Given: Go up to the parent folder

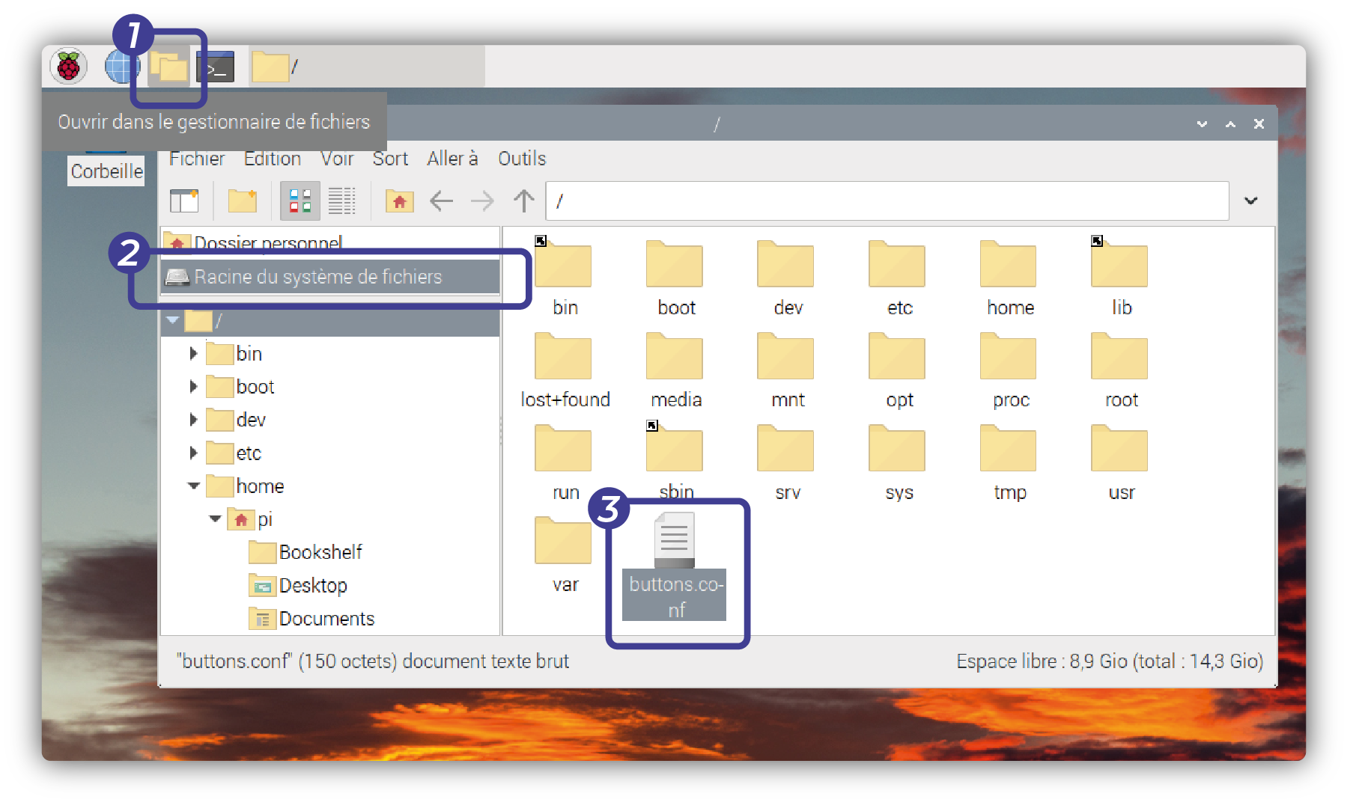Looking at the screenshot, I should [x=523, y=201].
